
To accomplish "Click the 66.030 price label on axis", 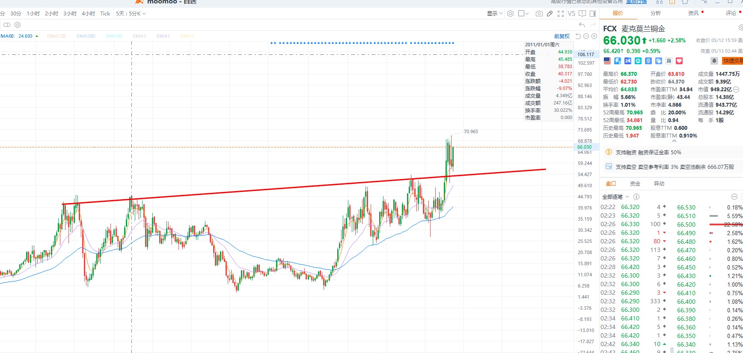I will (585, 147).
